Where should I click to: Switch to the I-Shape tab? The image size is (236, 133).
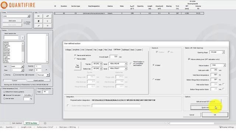tap(68, 50)
